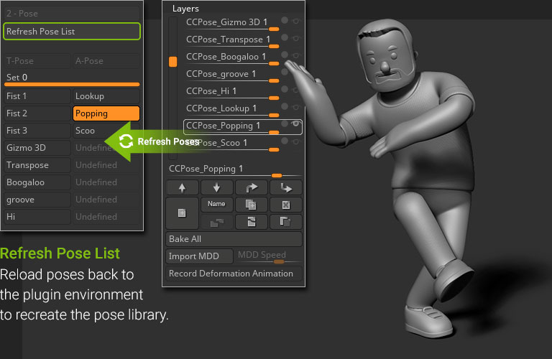Click the duplicate layer icon
The image size is (552, 359).
click(x=251, y=205)
